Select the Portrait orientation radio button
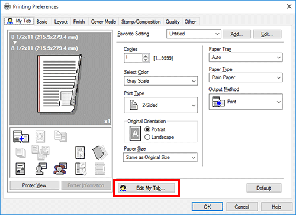The width and height of the screenshot is (296, 215). [147, 129]
